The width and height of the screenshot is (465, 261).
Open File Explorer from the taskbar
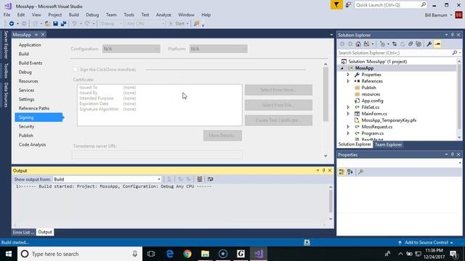[x=205, y=254]
